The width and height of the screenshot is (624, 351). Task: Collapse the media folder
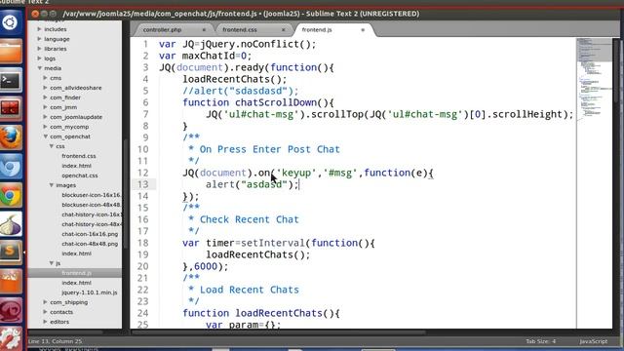(x=39, y=68)
